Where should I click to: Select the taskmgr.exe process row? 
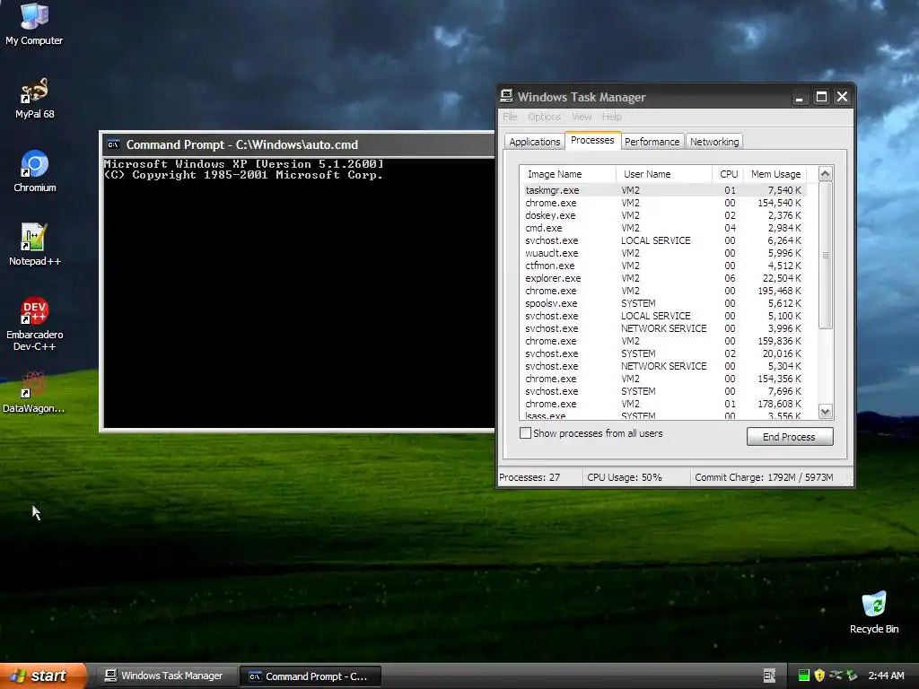click(663, 190)
